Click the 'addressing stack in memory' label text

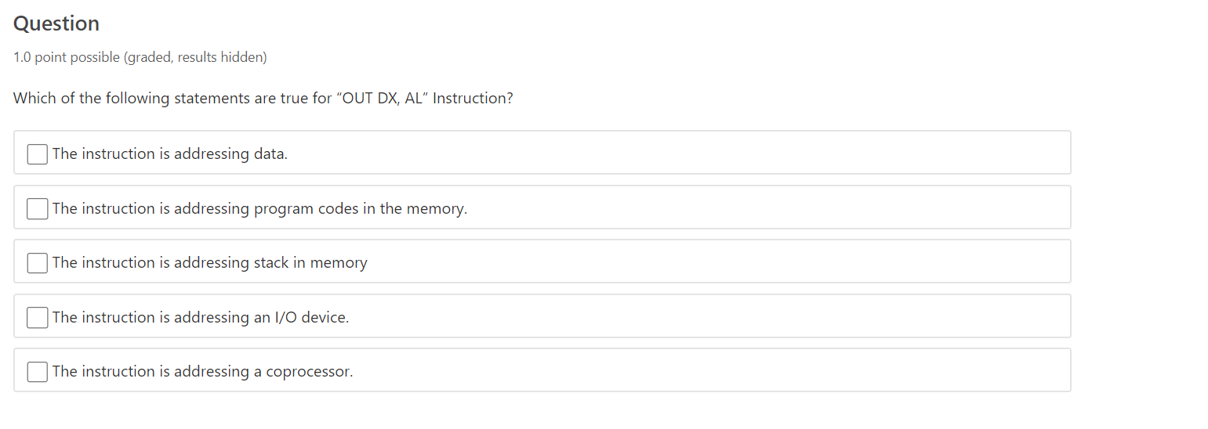pyautogui.click(x=209, y=263)
